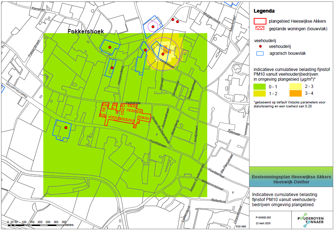The image size is (335, 231).
Task: Click the red veehouderij dot in legend
Action: coord(260,46)
